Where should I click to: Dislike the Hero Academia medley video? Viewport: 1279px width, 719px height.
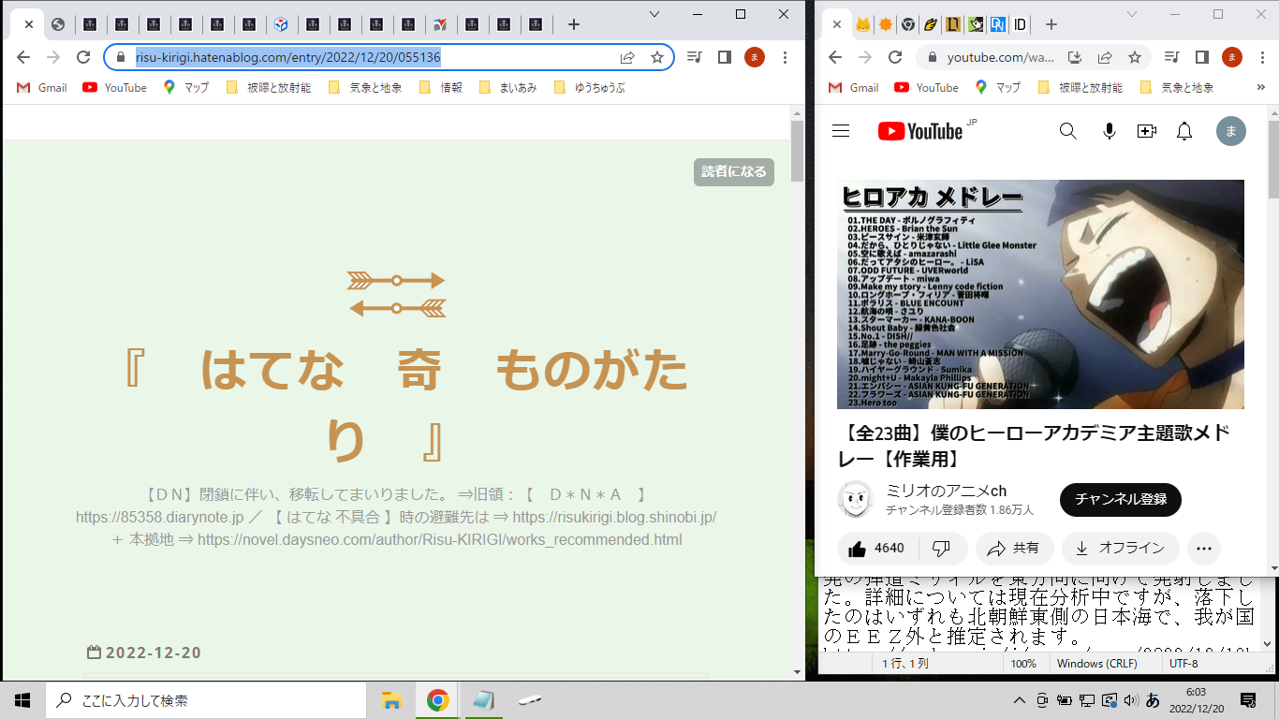942,548
